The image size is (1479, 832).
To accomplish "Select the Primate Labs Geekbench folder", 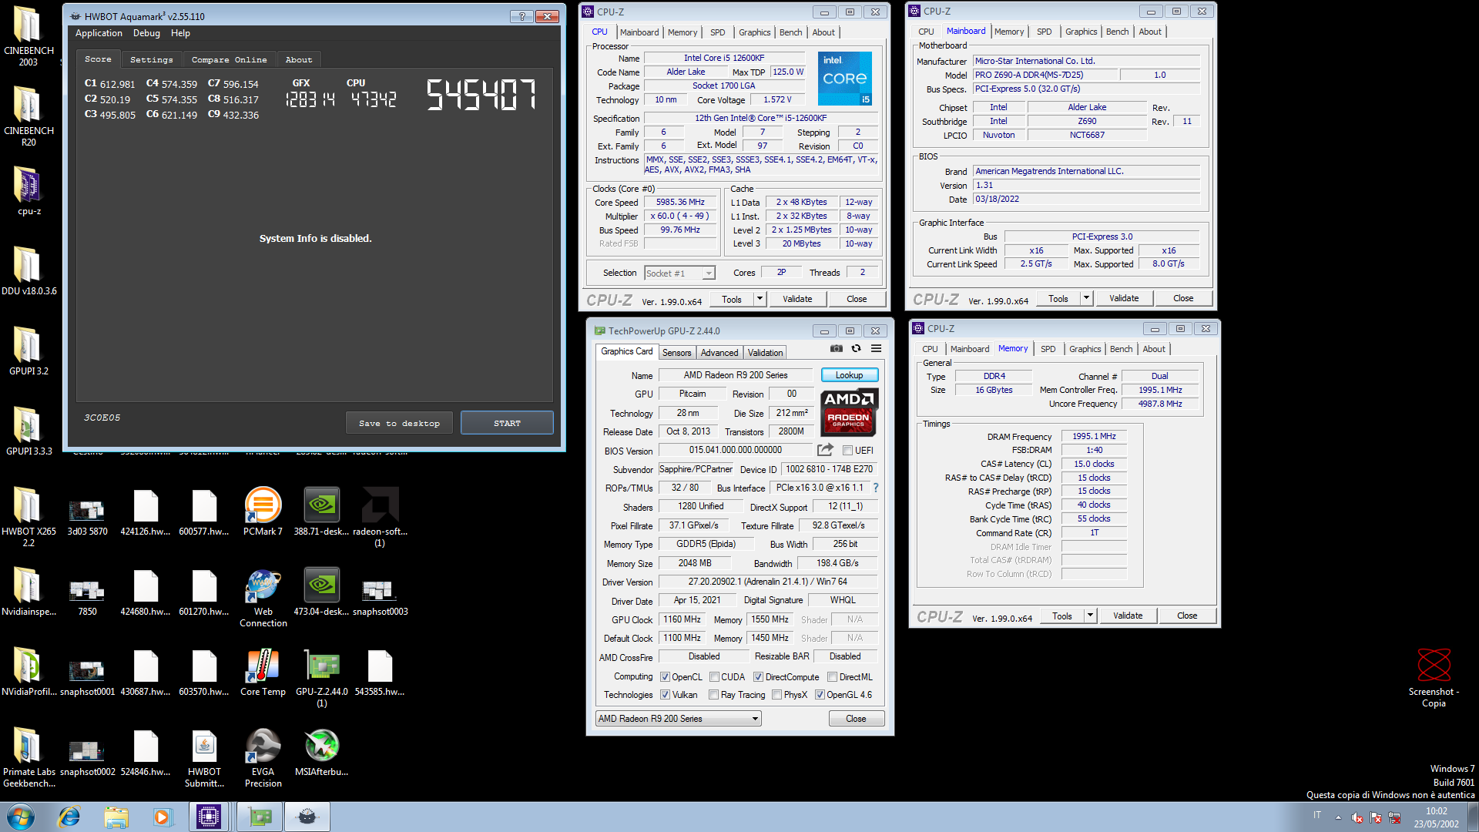I will click(29, 758).
